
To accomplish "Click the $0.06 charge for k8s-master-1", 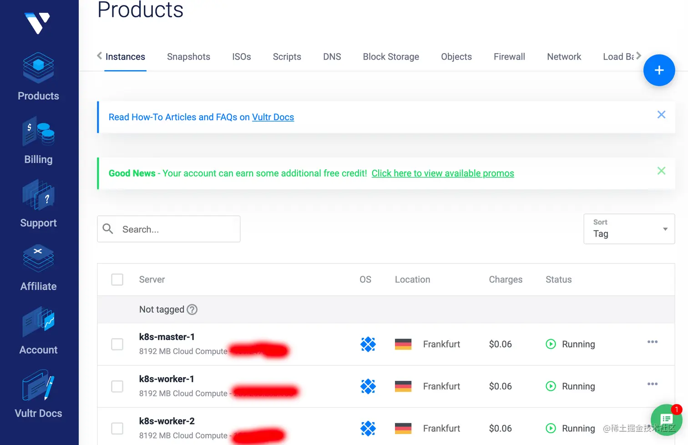I will pos(501,344).
